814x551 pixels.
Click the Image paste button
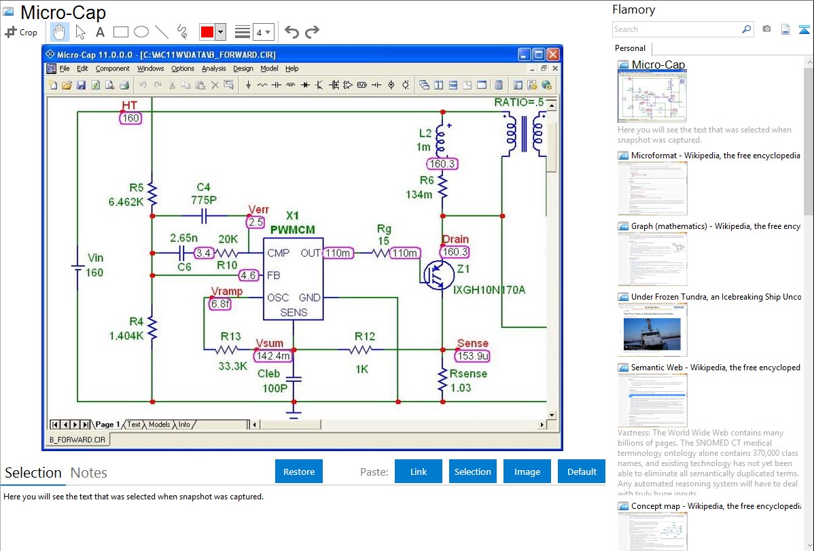(x=527, y=472)
